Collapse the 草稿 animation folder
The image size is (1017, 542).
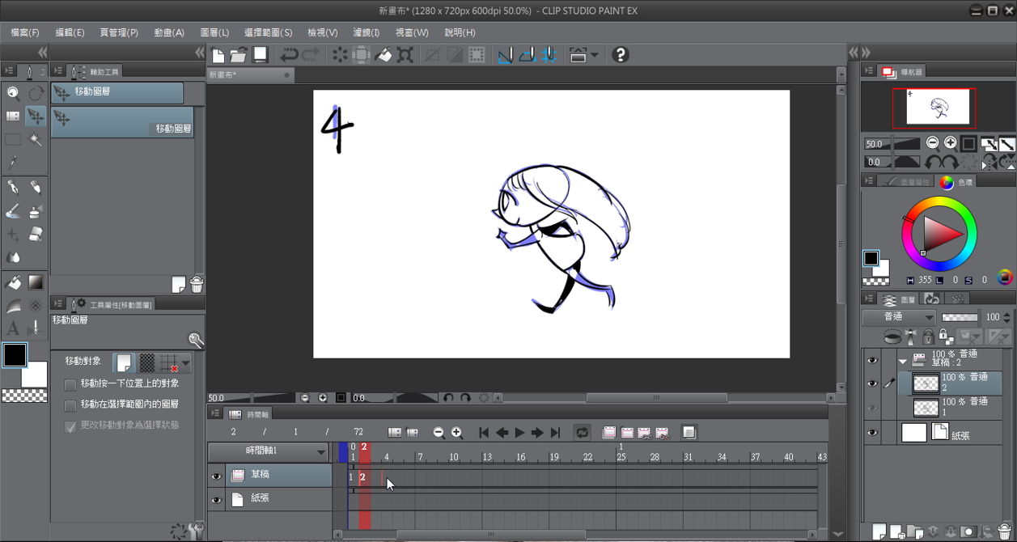903,361
